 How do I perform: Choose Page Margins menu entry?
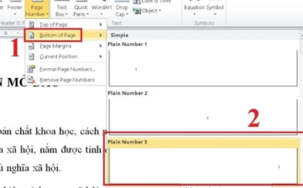click(66, 46)
